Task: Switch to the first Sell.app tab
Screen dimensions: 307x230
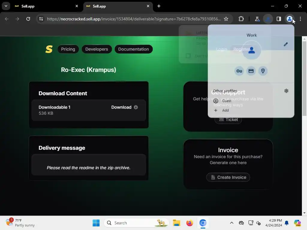Action: click(46, 6)
